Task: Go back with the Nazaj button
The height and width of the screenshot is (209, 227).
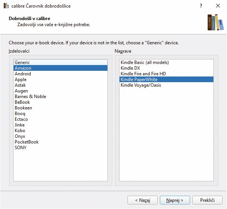Action: pos(143,200)
